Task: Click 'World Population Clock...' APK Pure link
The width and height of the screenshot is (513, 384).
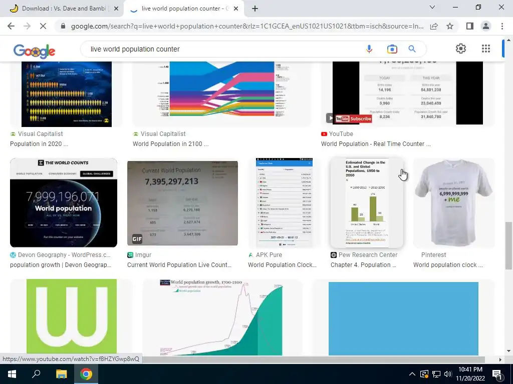Action: pos(282,265)
